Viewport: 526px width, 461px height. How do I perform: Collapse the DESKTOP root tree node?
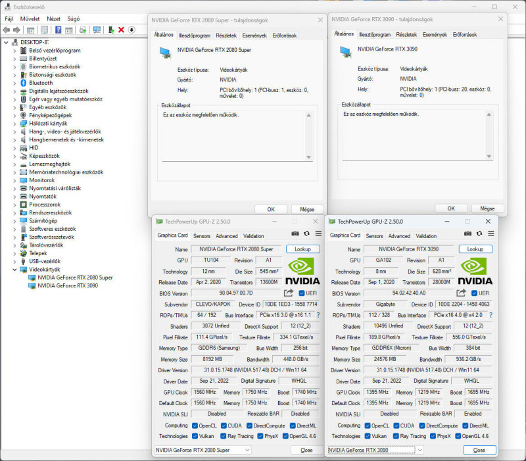click(x=6, y=42)
